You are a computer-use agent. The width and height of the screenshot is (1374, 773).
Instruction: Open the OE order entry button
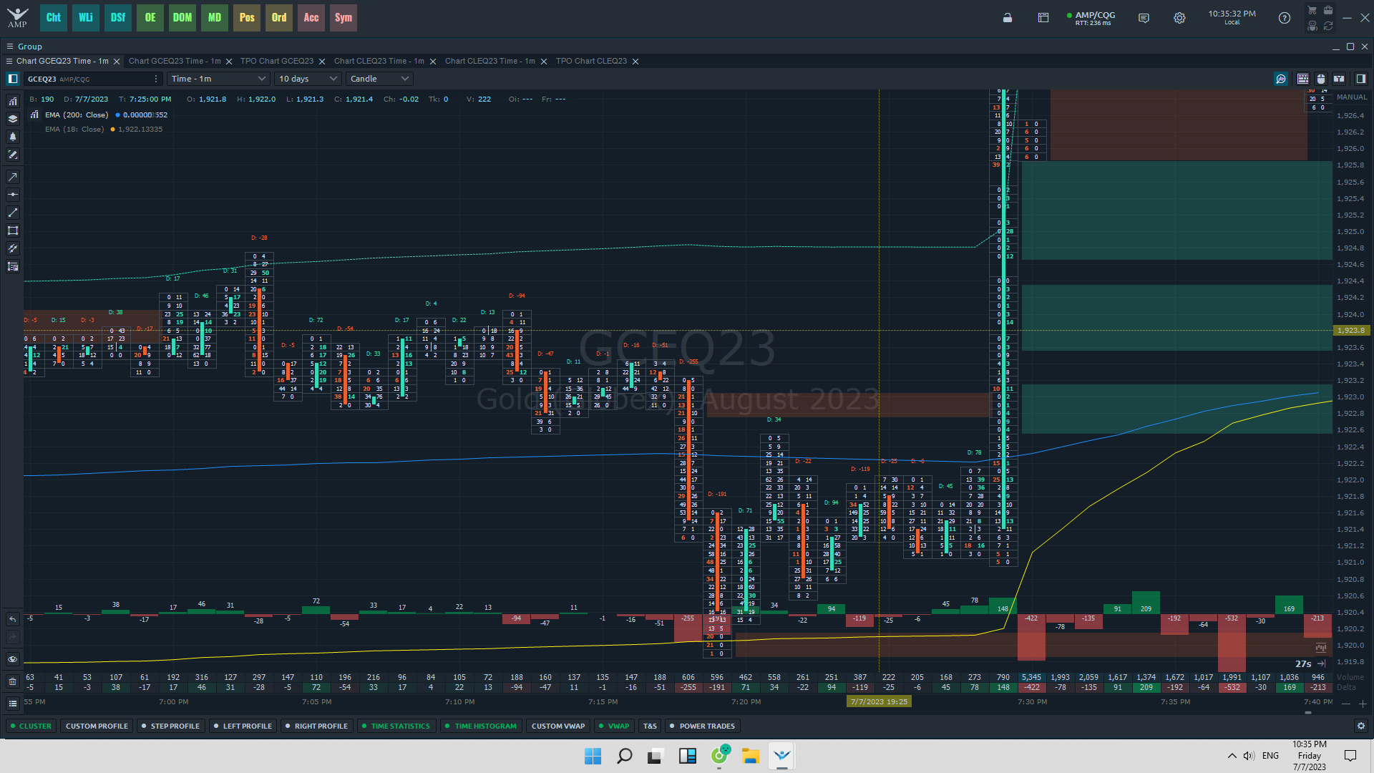coord(150,17)
